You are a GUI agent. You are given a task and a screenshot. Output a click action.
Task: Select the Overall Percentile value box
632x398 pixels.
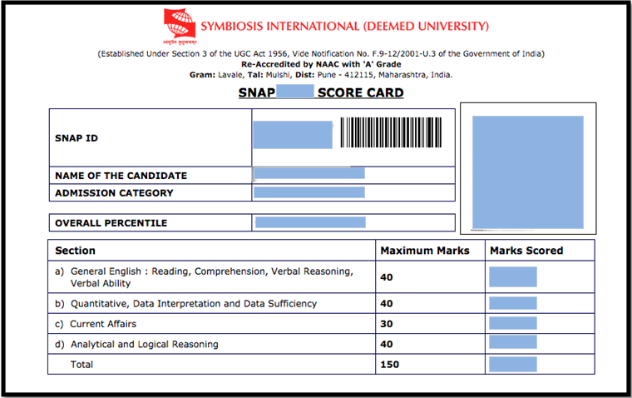[x=310, y=222]
